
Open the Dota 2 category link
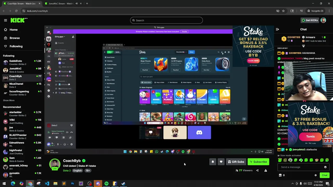point(67,171)
